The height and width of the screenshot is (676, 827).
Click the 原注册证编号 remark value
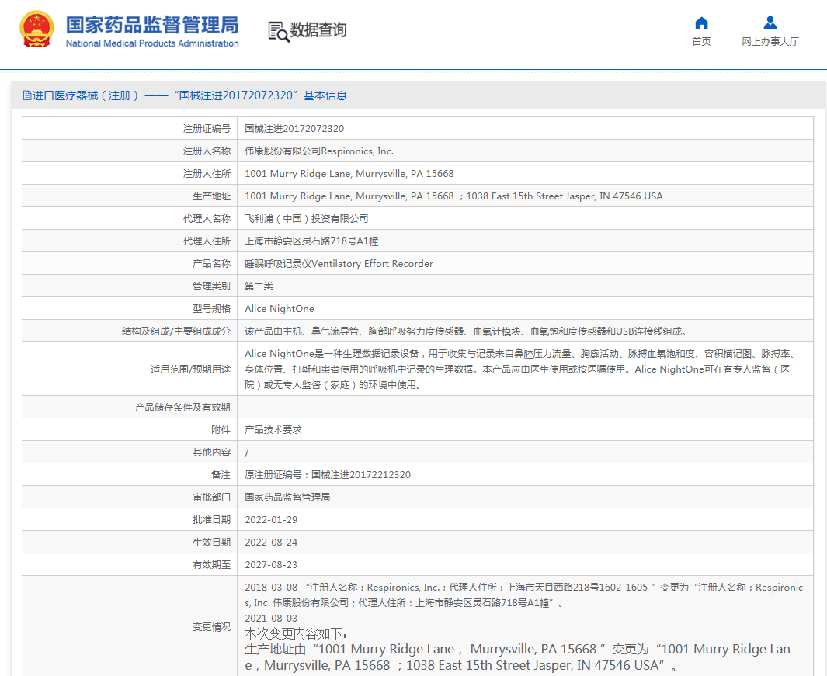click(328, 475)
